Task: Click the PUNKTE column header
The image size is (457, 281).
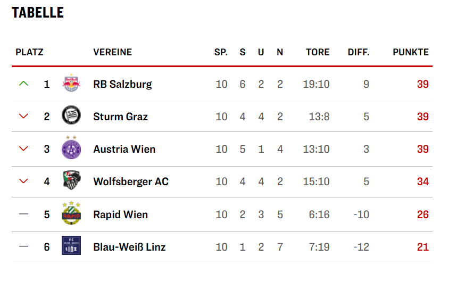Action: coord(410,52)
